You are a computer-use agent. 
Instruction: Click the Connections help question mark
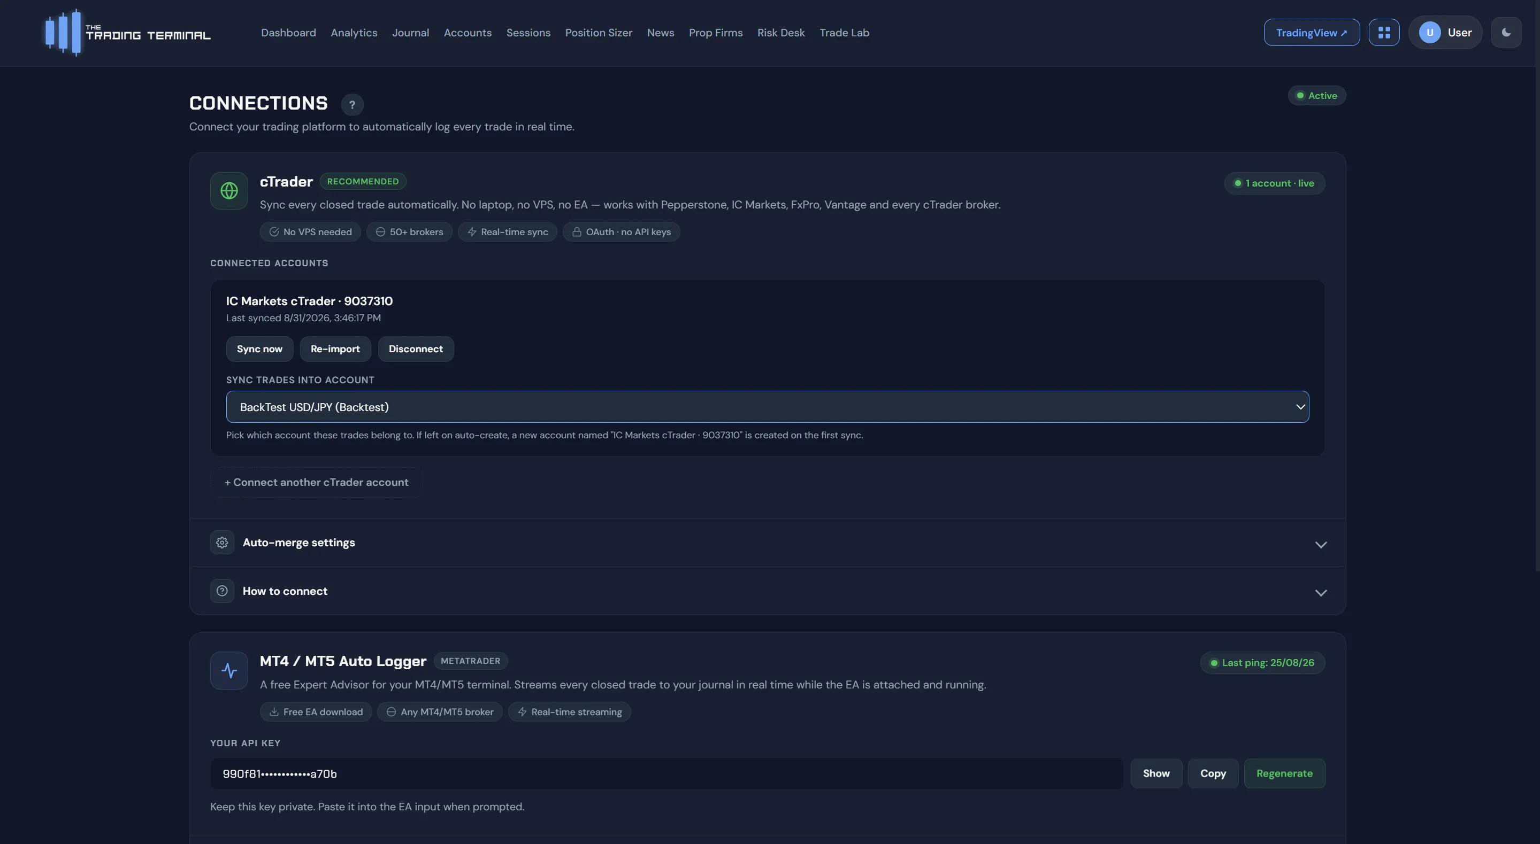tap(352, 105)
